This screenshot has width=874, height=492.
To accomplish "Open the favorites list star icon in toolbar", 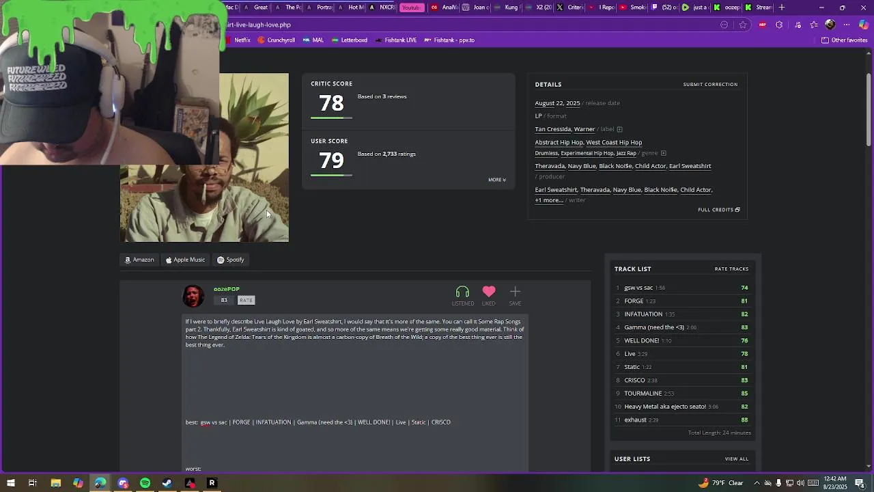I will (x=814, y=25).
